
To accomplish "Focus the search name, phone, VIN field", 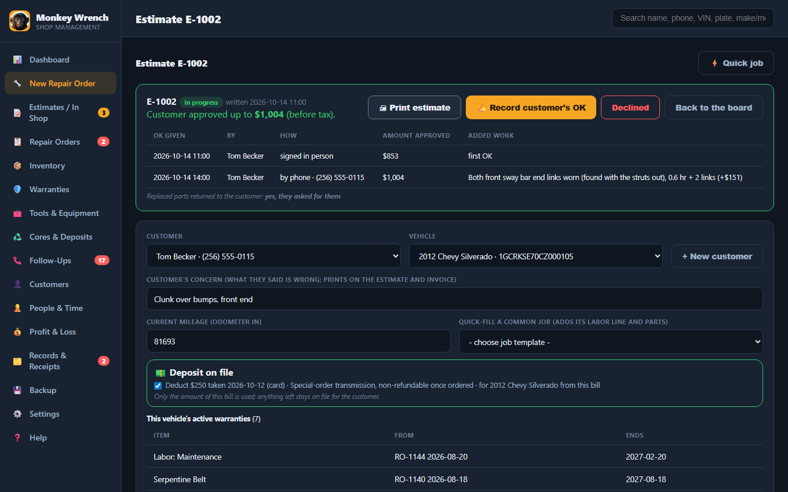I will click(x=692, y=18).
